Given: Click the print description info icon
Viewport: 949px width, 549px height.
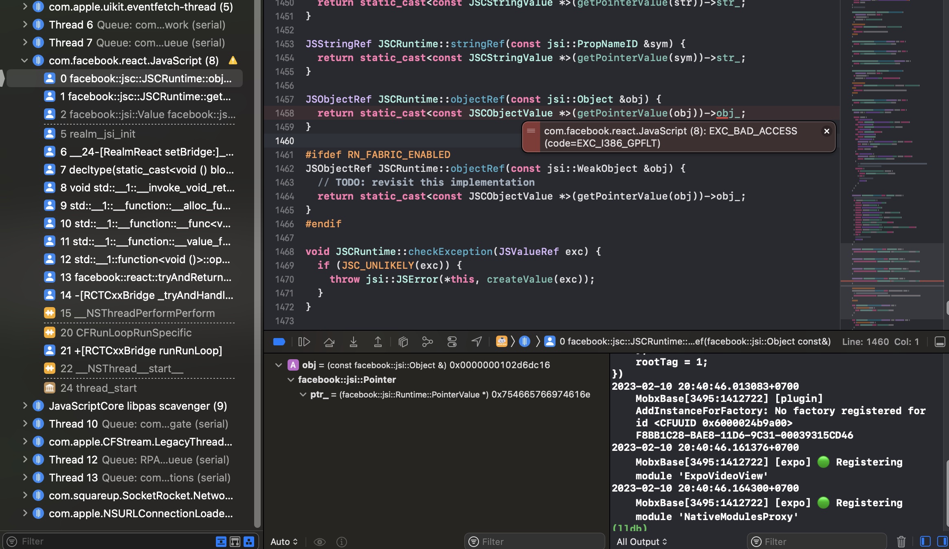Looking at the screenshot, I should click(342, 542).
